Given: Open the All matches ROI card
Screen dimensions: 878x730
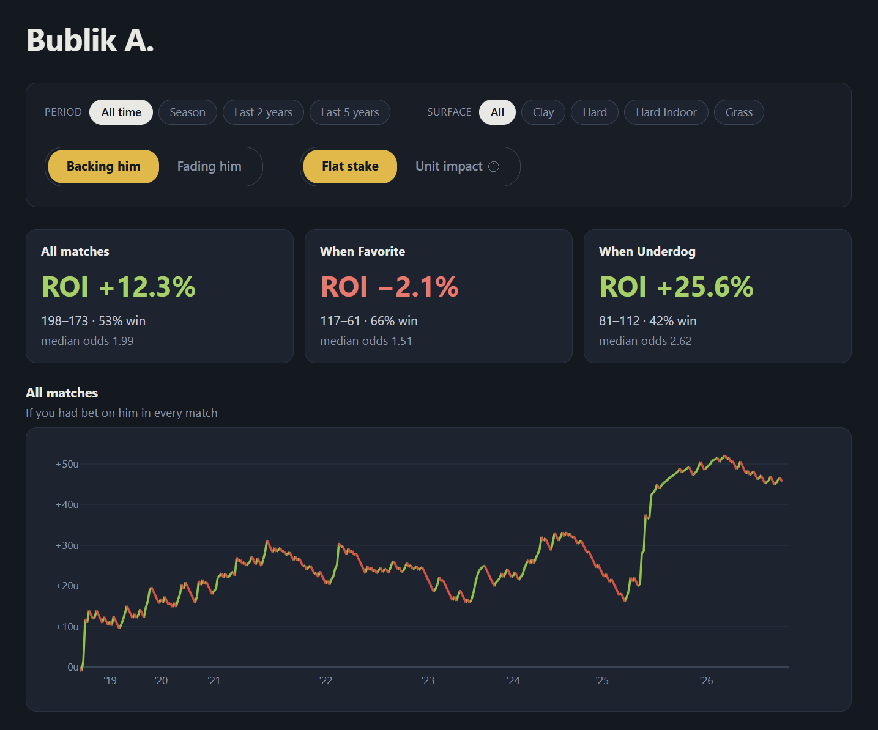Looking at the screenshot, I should coord(160,296).
